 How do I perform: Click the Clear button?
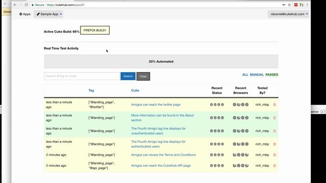pyautogui.click(x=143, y=76)
